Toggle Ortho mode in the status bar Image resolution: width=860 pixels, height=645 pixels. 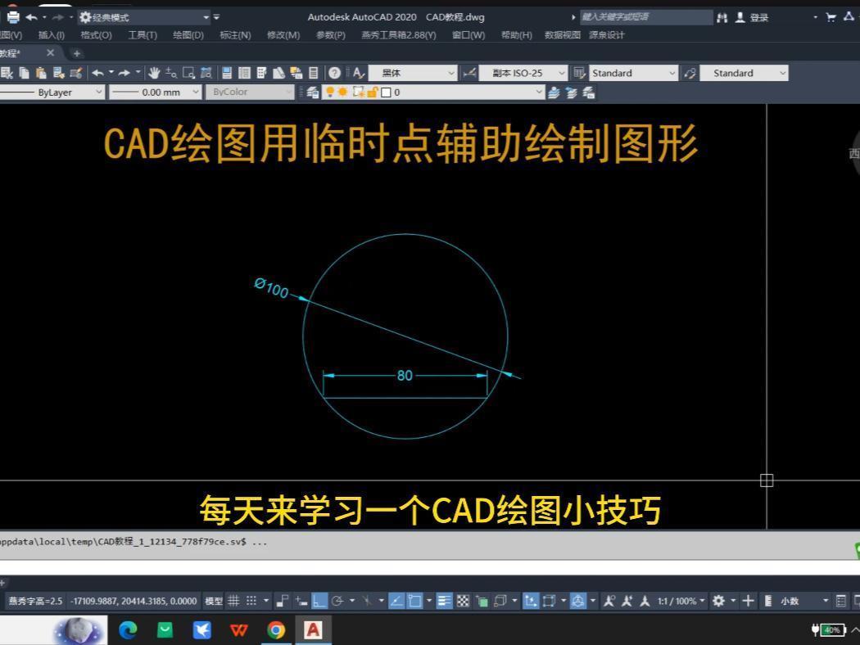(318, 600)
